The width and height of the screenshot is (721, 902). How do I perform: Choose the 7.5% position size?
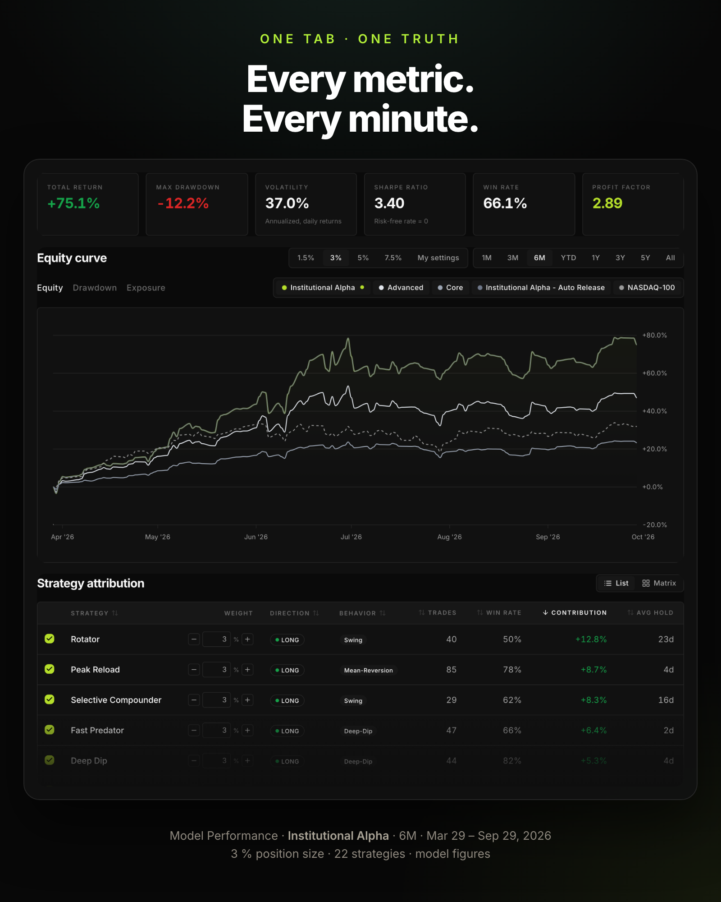(x=393, y=258)
